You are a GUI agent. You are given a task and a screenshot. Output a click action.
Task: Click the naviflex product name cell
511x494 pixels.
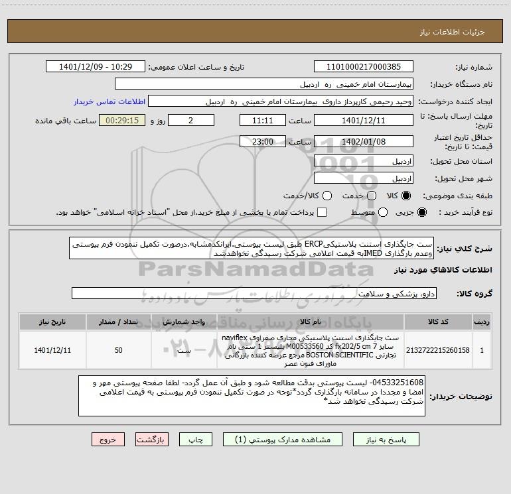[311, 350]
